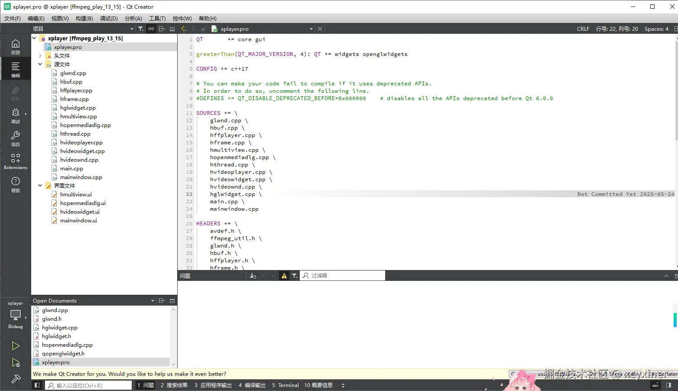Focus the issues 过滤器 filter field
This screenshot has height=391, width=678.
pyautogui.click(x=343, y=276)
